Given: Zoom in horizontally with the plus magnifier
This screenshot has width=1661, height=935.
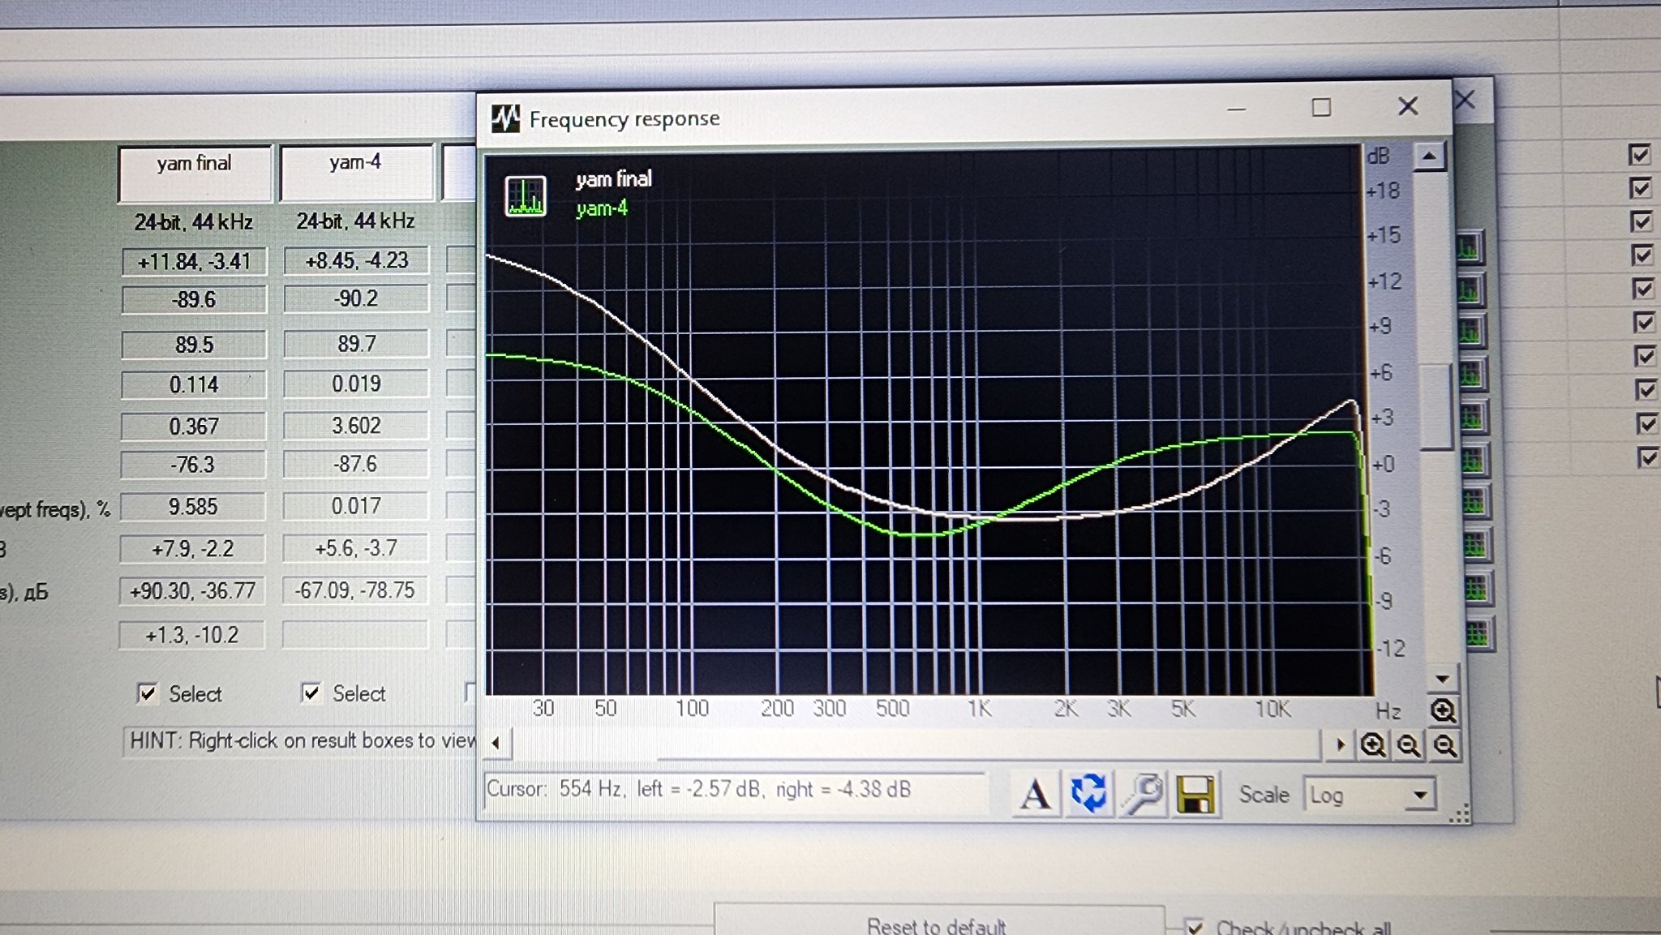Looking at the screenshot, I should (1373, 744).
